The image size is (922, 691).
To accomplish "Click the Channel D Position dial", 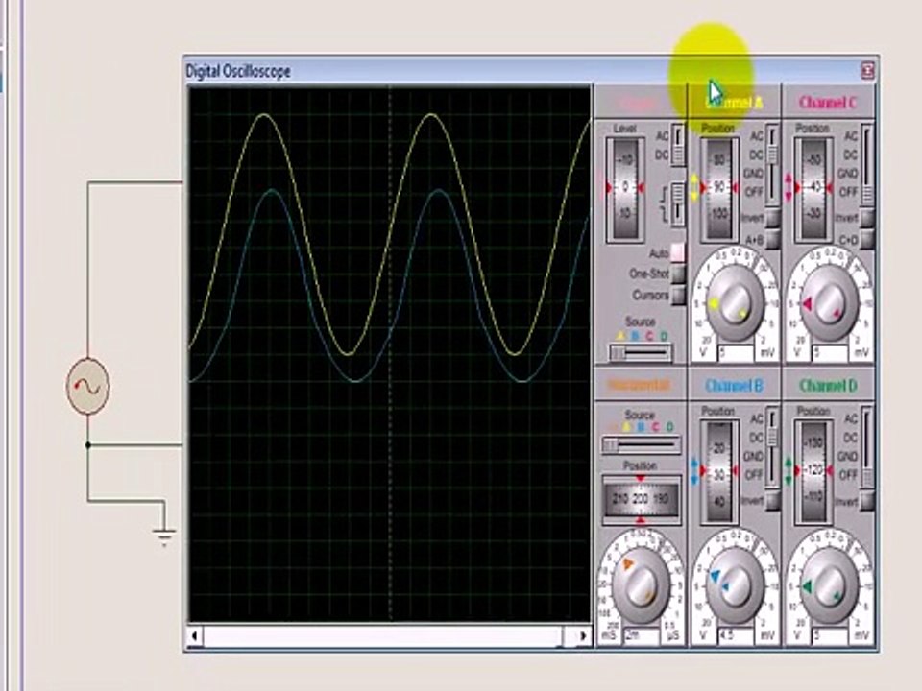I will (813, 472).
